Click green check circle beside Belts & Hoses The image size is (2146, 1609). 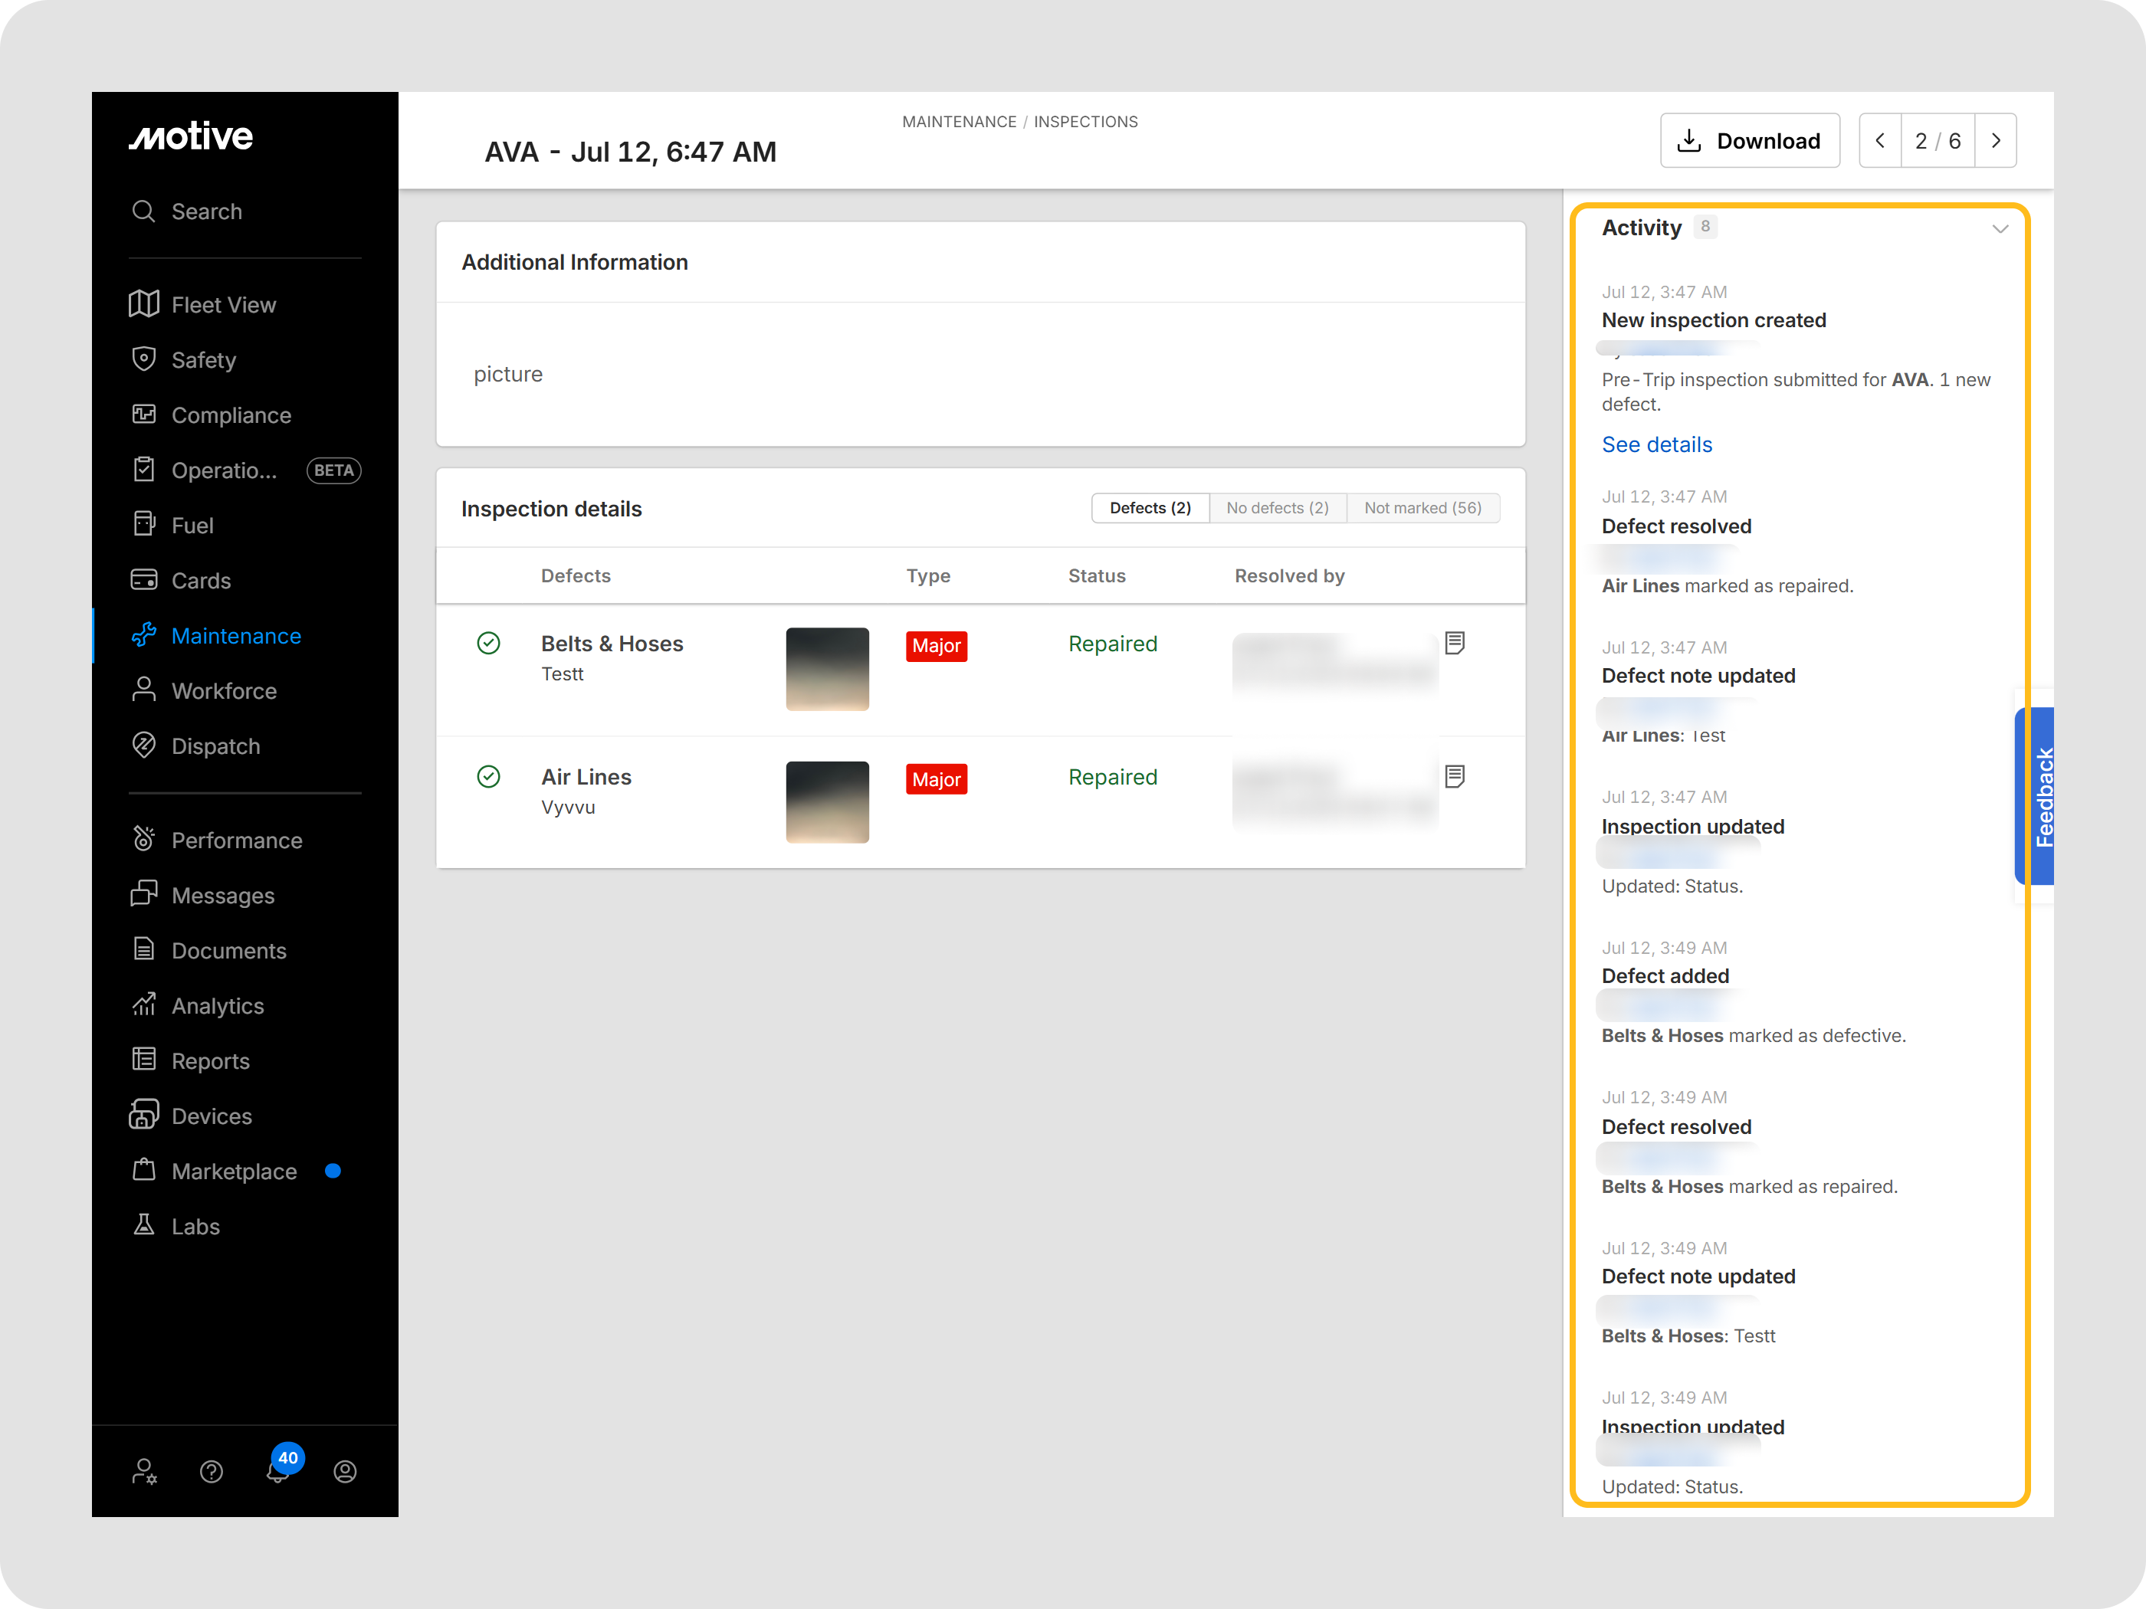click(489, 643)
